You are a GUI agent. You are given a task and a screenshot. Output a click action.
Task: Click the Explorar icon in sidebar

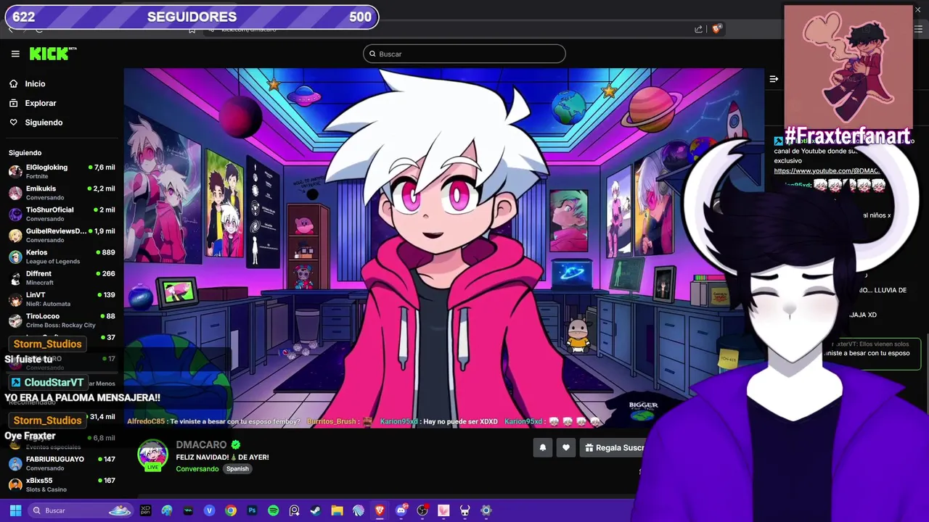click(x=13, y=103)
